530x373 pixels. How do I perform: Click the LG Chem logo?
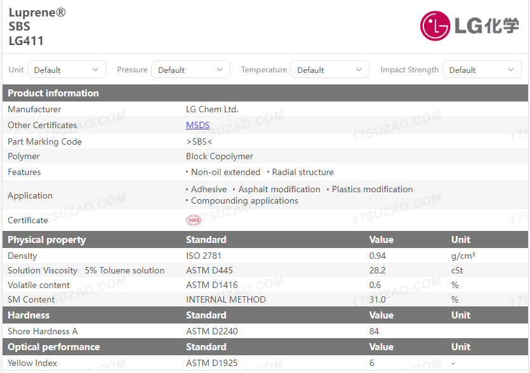[469, 25]
